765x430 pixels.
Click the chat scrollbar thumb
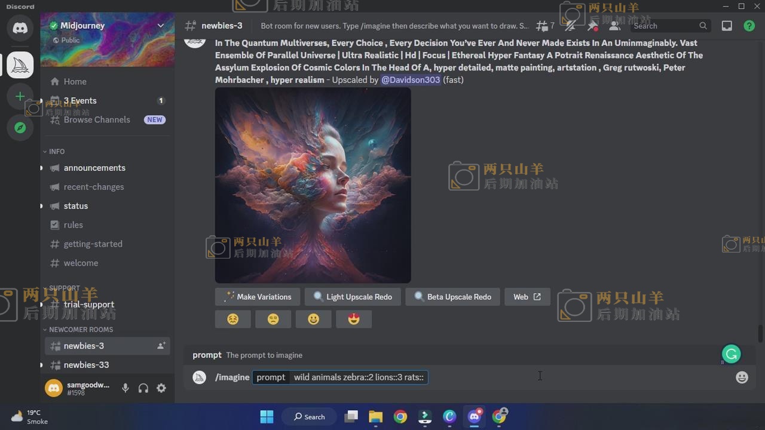[760, 333]
